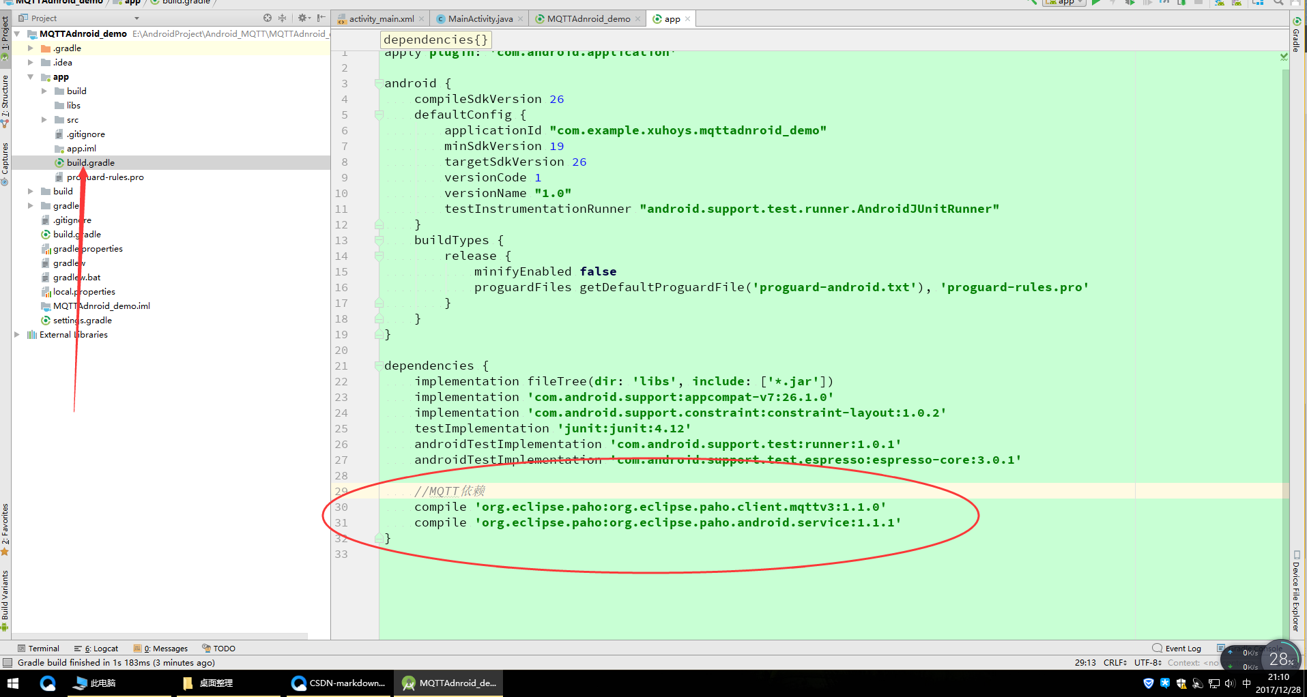The height and width of the screenshot is (697, 1307).
Task: Expand the root build folder
Action: [x=30, y=191]
